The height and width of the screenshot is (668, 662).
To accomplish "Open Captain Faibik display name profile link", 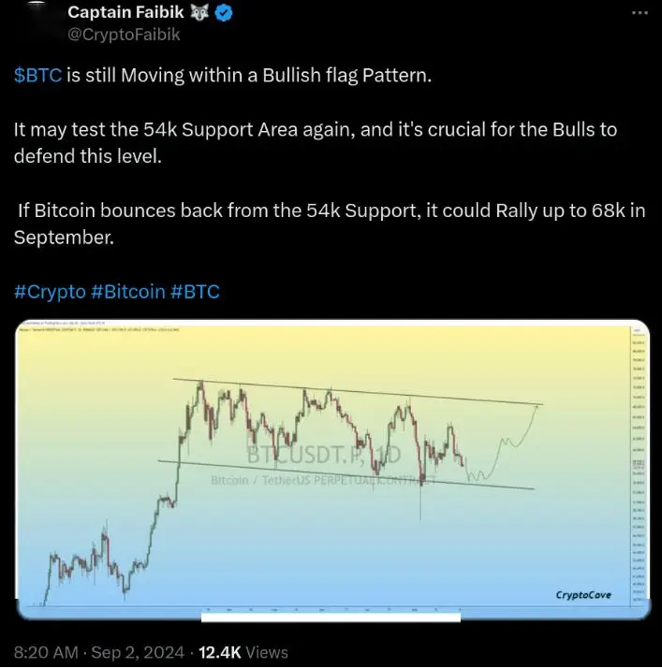I will click(125, 12).
